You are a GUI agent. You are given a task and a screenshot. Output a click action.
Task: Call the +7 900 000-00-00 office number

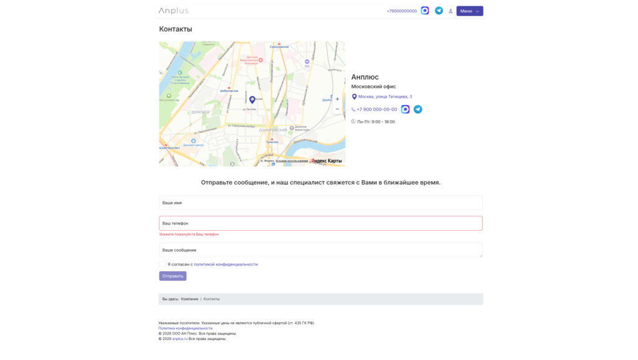(x=376, y=109)
